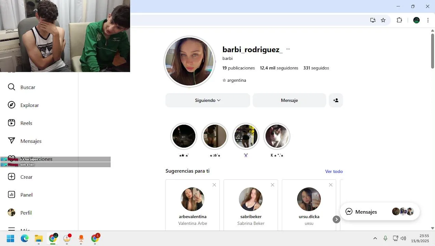
Task: Open the Crear plus icon
Action: 12,177
